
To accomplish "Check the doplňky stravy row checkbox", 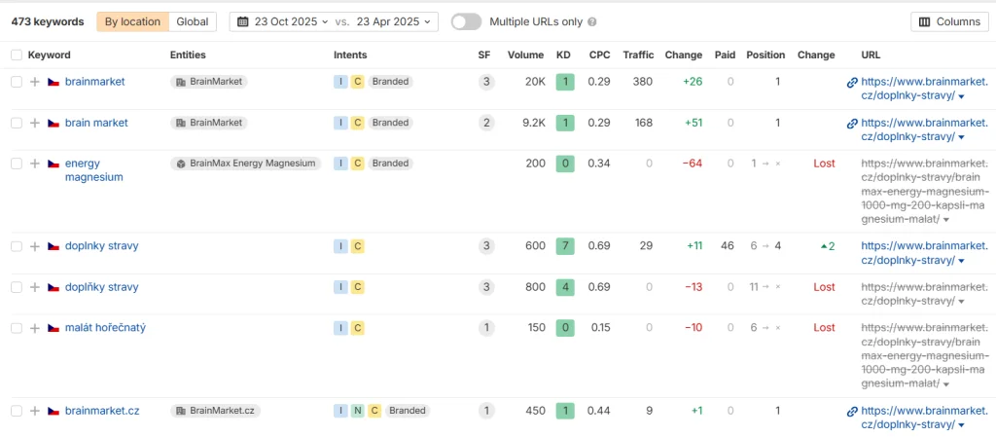I will 17,288.
